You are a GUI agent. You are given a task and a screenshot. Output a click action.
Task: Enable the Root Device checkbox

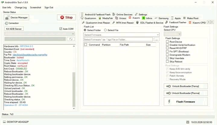pos(167,42)
